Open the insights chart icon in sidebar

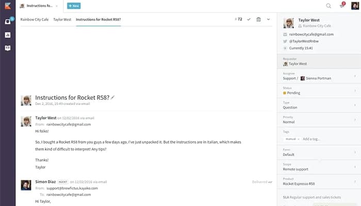[7, 35]
